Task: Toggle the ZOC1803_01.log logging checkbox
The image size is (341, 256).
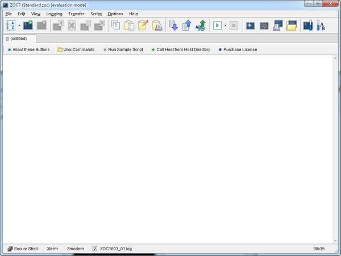Action: coord(95,249)
